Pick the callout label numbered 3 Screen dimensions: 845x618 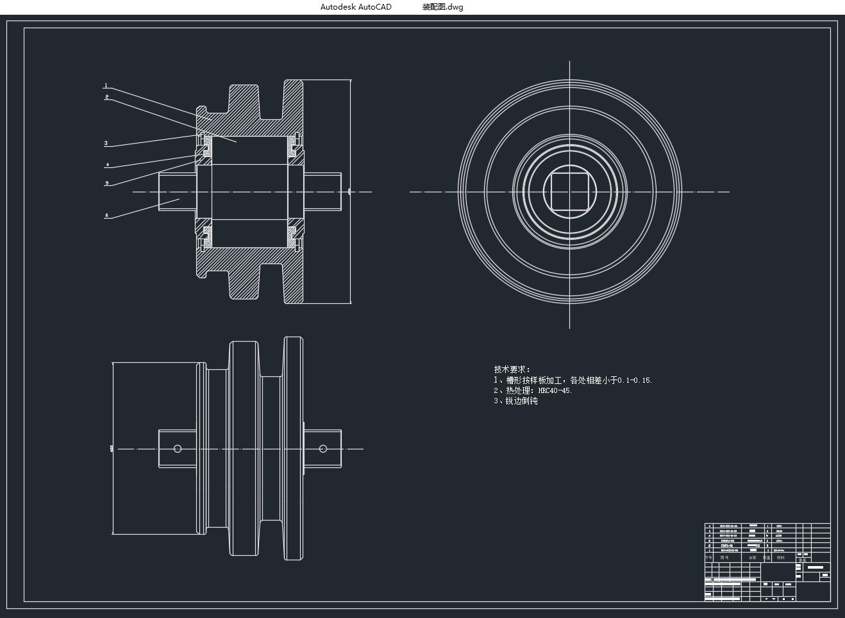(106, 144)
